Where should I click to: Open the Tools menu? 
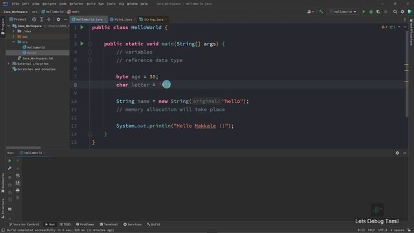[x=111, y=4]
